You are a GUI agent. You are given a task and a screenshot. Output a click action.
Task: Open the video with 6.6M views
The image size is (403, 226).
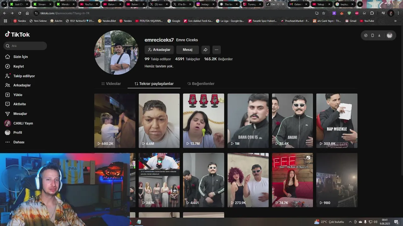point(159,121)
